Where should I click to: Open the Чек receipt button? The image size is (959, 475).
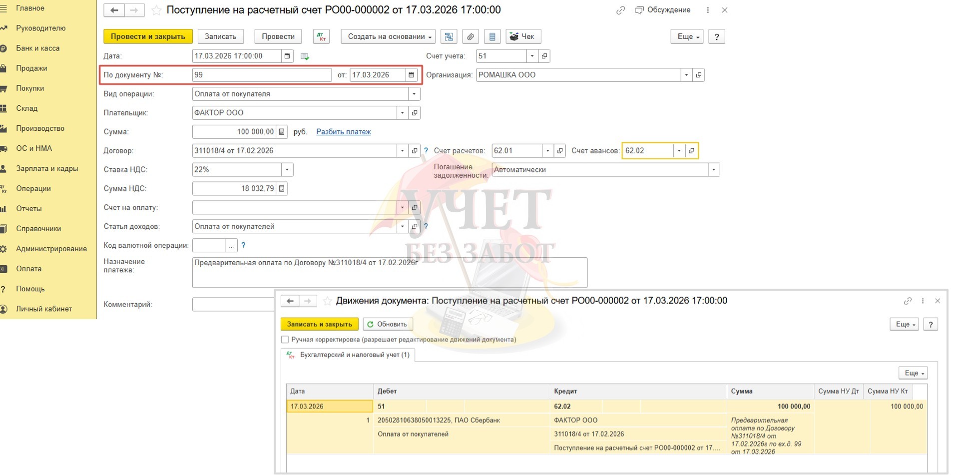point(523,36)
